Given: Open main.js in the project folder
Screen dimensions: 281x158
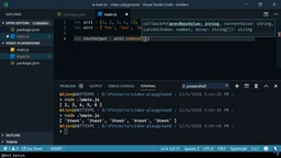Looking at the screenshot, I should pos(22,50).
